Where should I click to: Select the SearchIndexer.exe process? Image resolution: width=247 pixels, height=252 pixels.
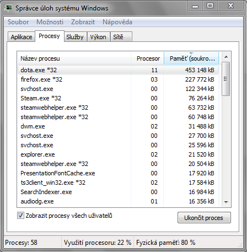pos(119,192)
